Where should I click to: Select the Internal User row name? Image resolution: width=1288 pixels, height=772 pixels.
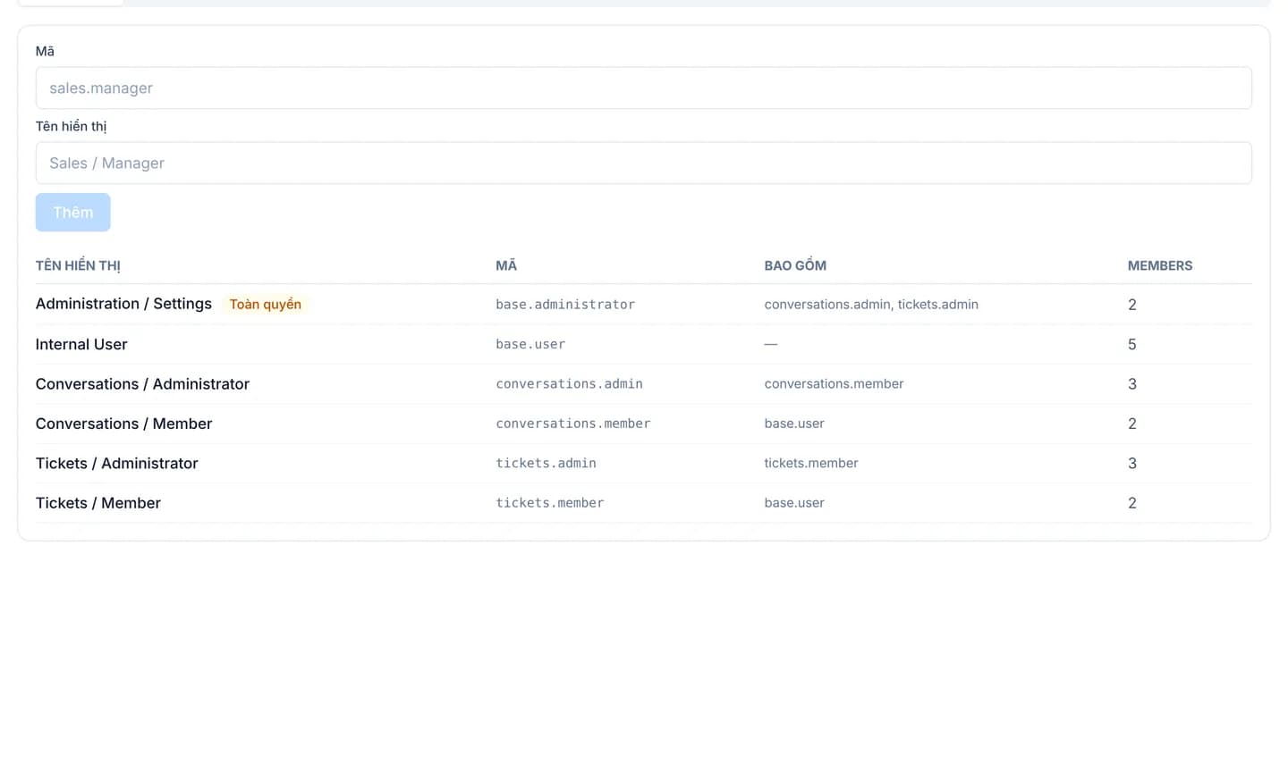point(81,344)
